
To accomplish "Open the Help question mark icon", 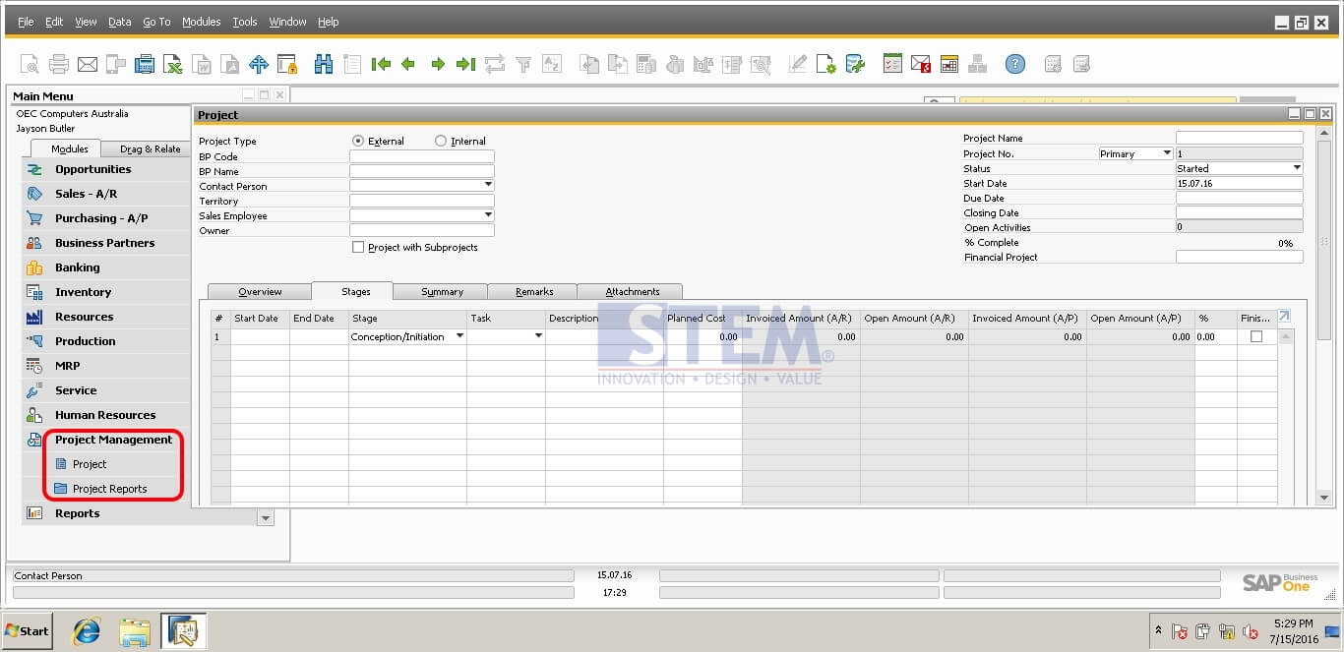I will pyautogui.click(x=1015, y=65).
